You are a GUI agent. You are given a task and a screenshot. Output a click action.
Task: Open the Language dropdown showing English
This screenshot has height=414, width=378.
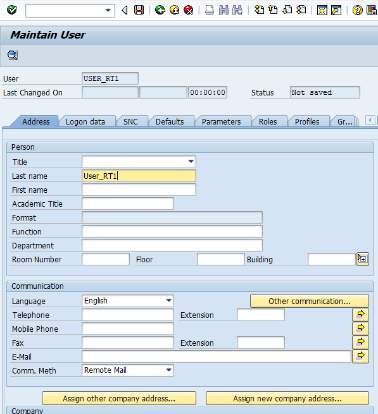point(168,301)
